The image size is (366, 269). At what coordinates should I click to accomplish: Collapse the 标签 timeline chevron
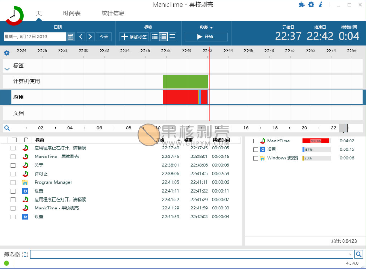(x=7, y=69)
